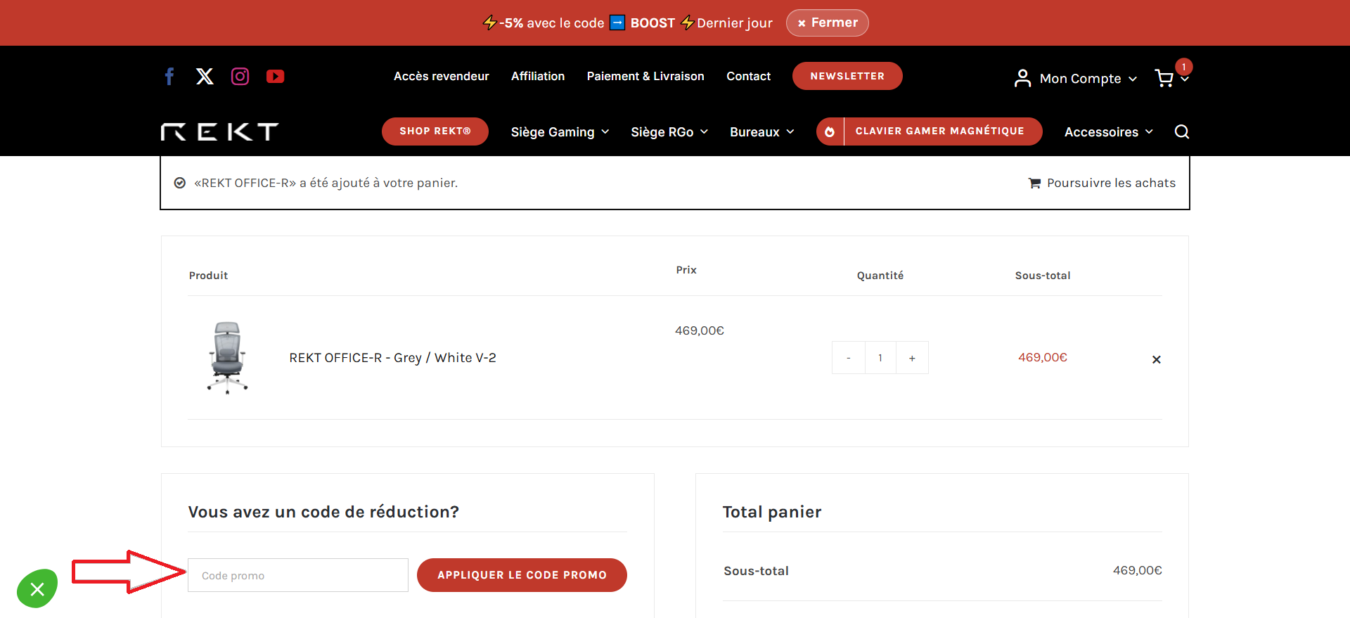Click the shopping cart icon in header
This screenshot has height=618, width=1350.
point(1164,78)
